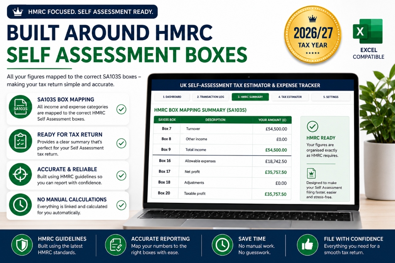Open the 1. Dashboard tab
This screenshot has width=395, height=263.
tap(172, 97)
